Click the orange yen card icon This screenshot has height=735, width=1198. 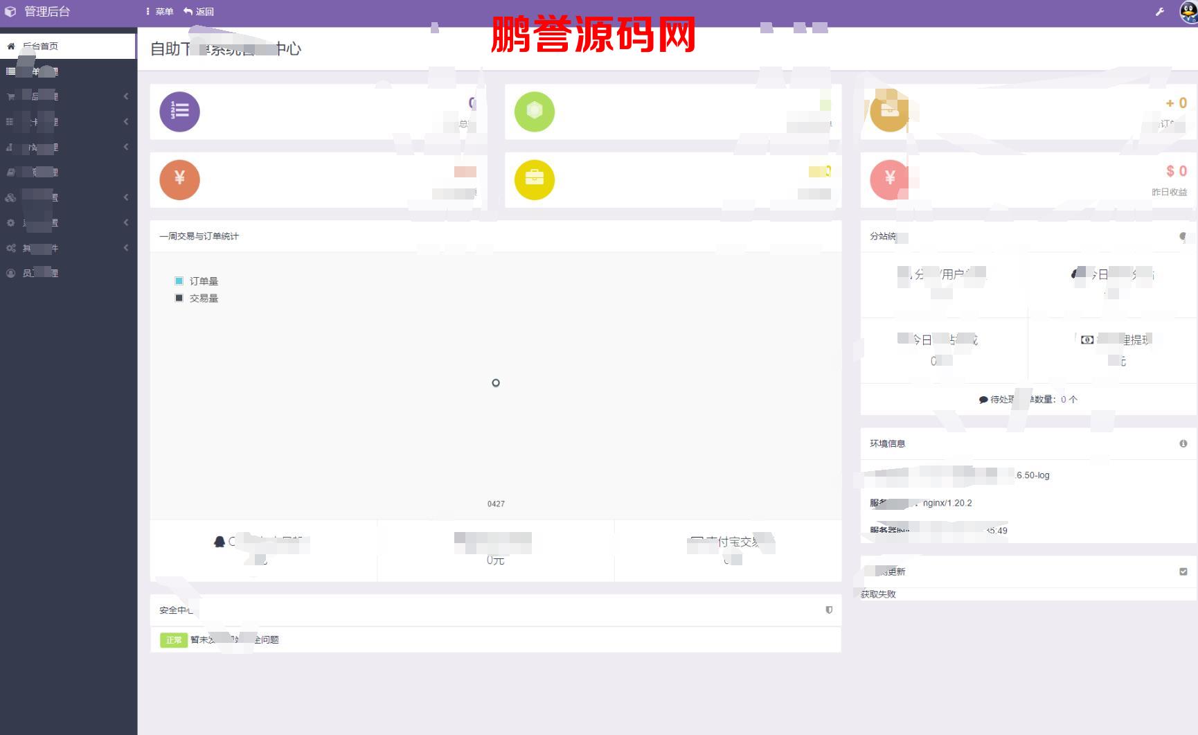click(x=180, y=179)
